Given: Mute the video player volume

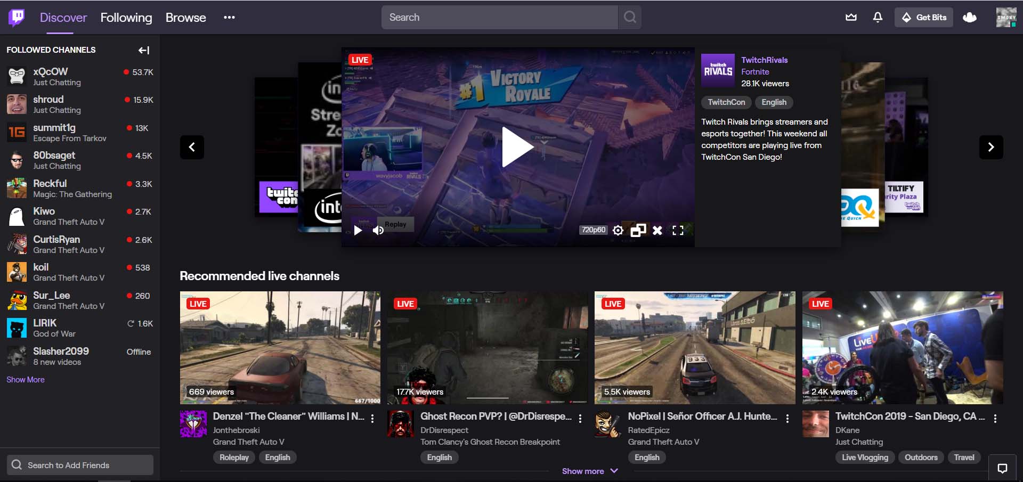Looking at the screenshot, I should click(378, 230).
